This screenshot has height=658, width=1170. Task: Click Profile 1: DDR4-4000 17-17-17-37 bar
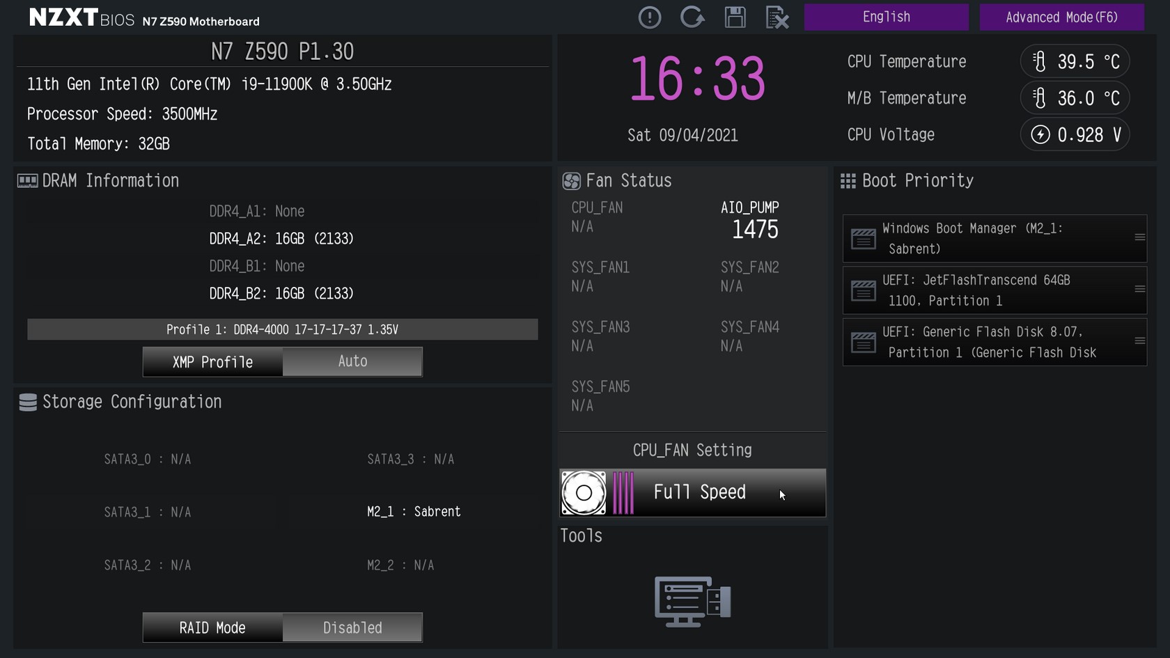pos(282,329)
